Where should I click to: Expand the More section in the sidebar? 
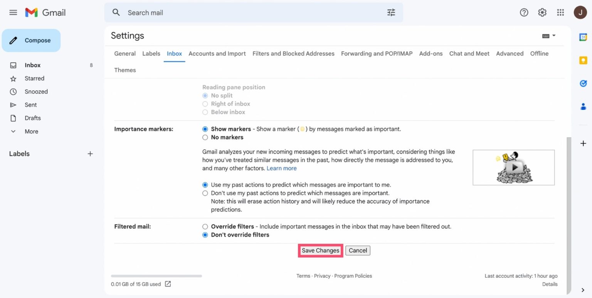(31, 131)
